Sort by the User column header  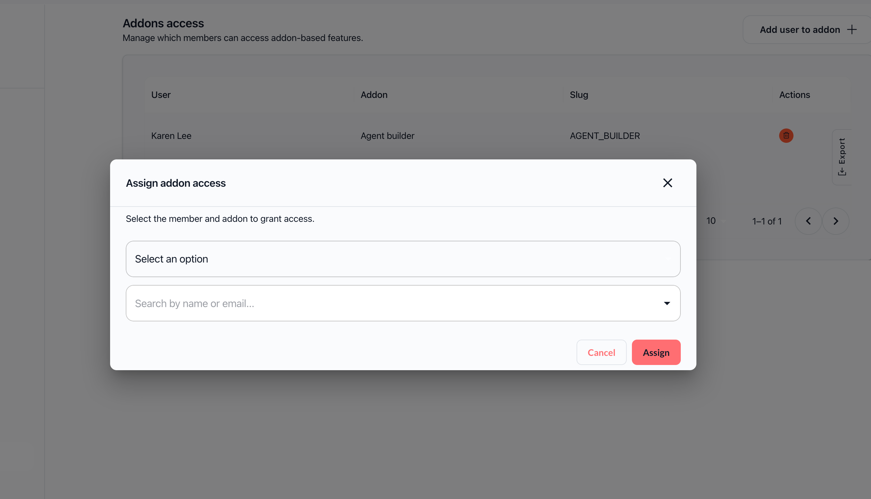[x=161, y=95]
